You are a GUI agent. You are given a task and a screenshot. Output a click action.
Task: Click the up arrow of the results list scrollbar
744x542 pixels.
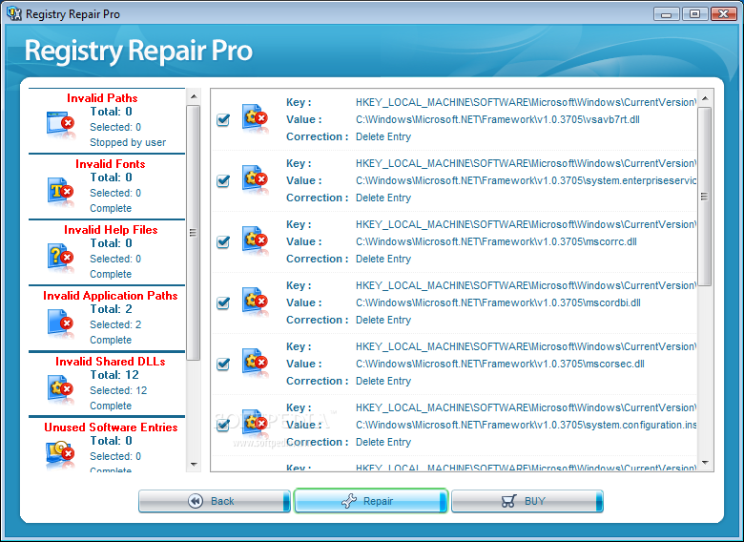(x=705, y=98)
